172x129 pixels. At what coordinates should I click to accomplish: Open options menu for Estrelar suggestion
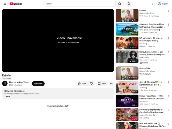[169, 11]
